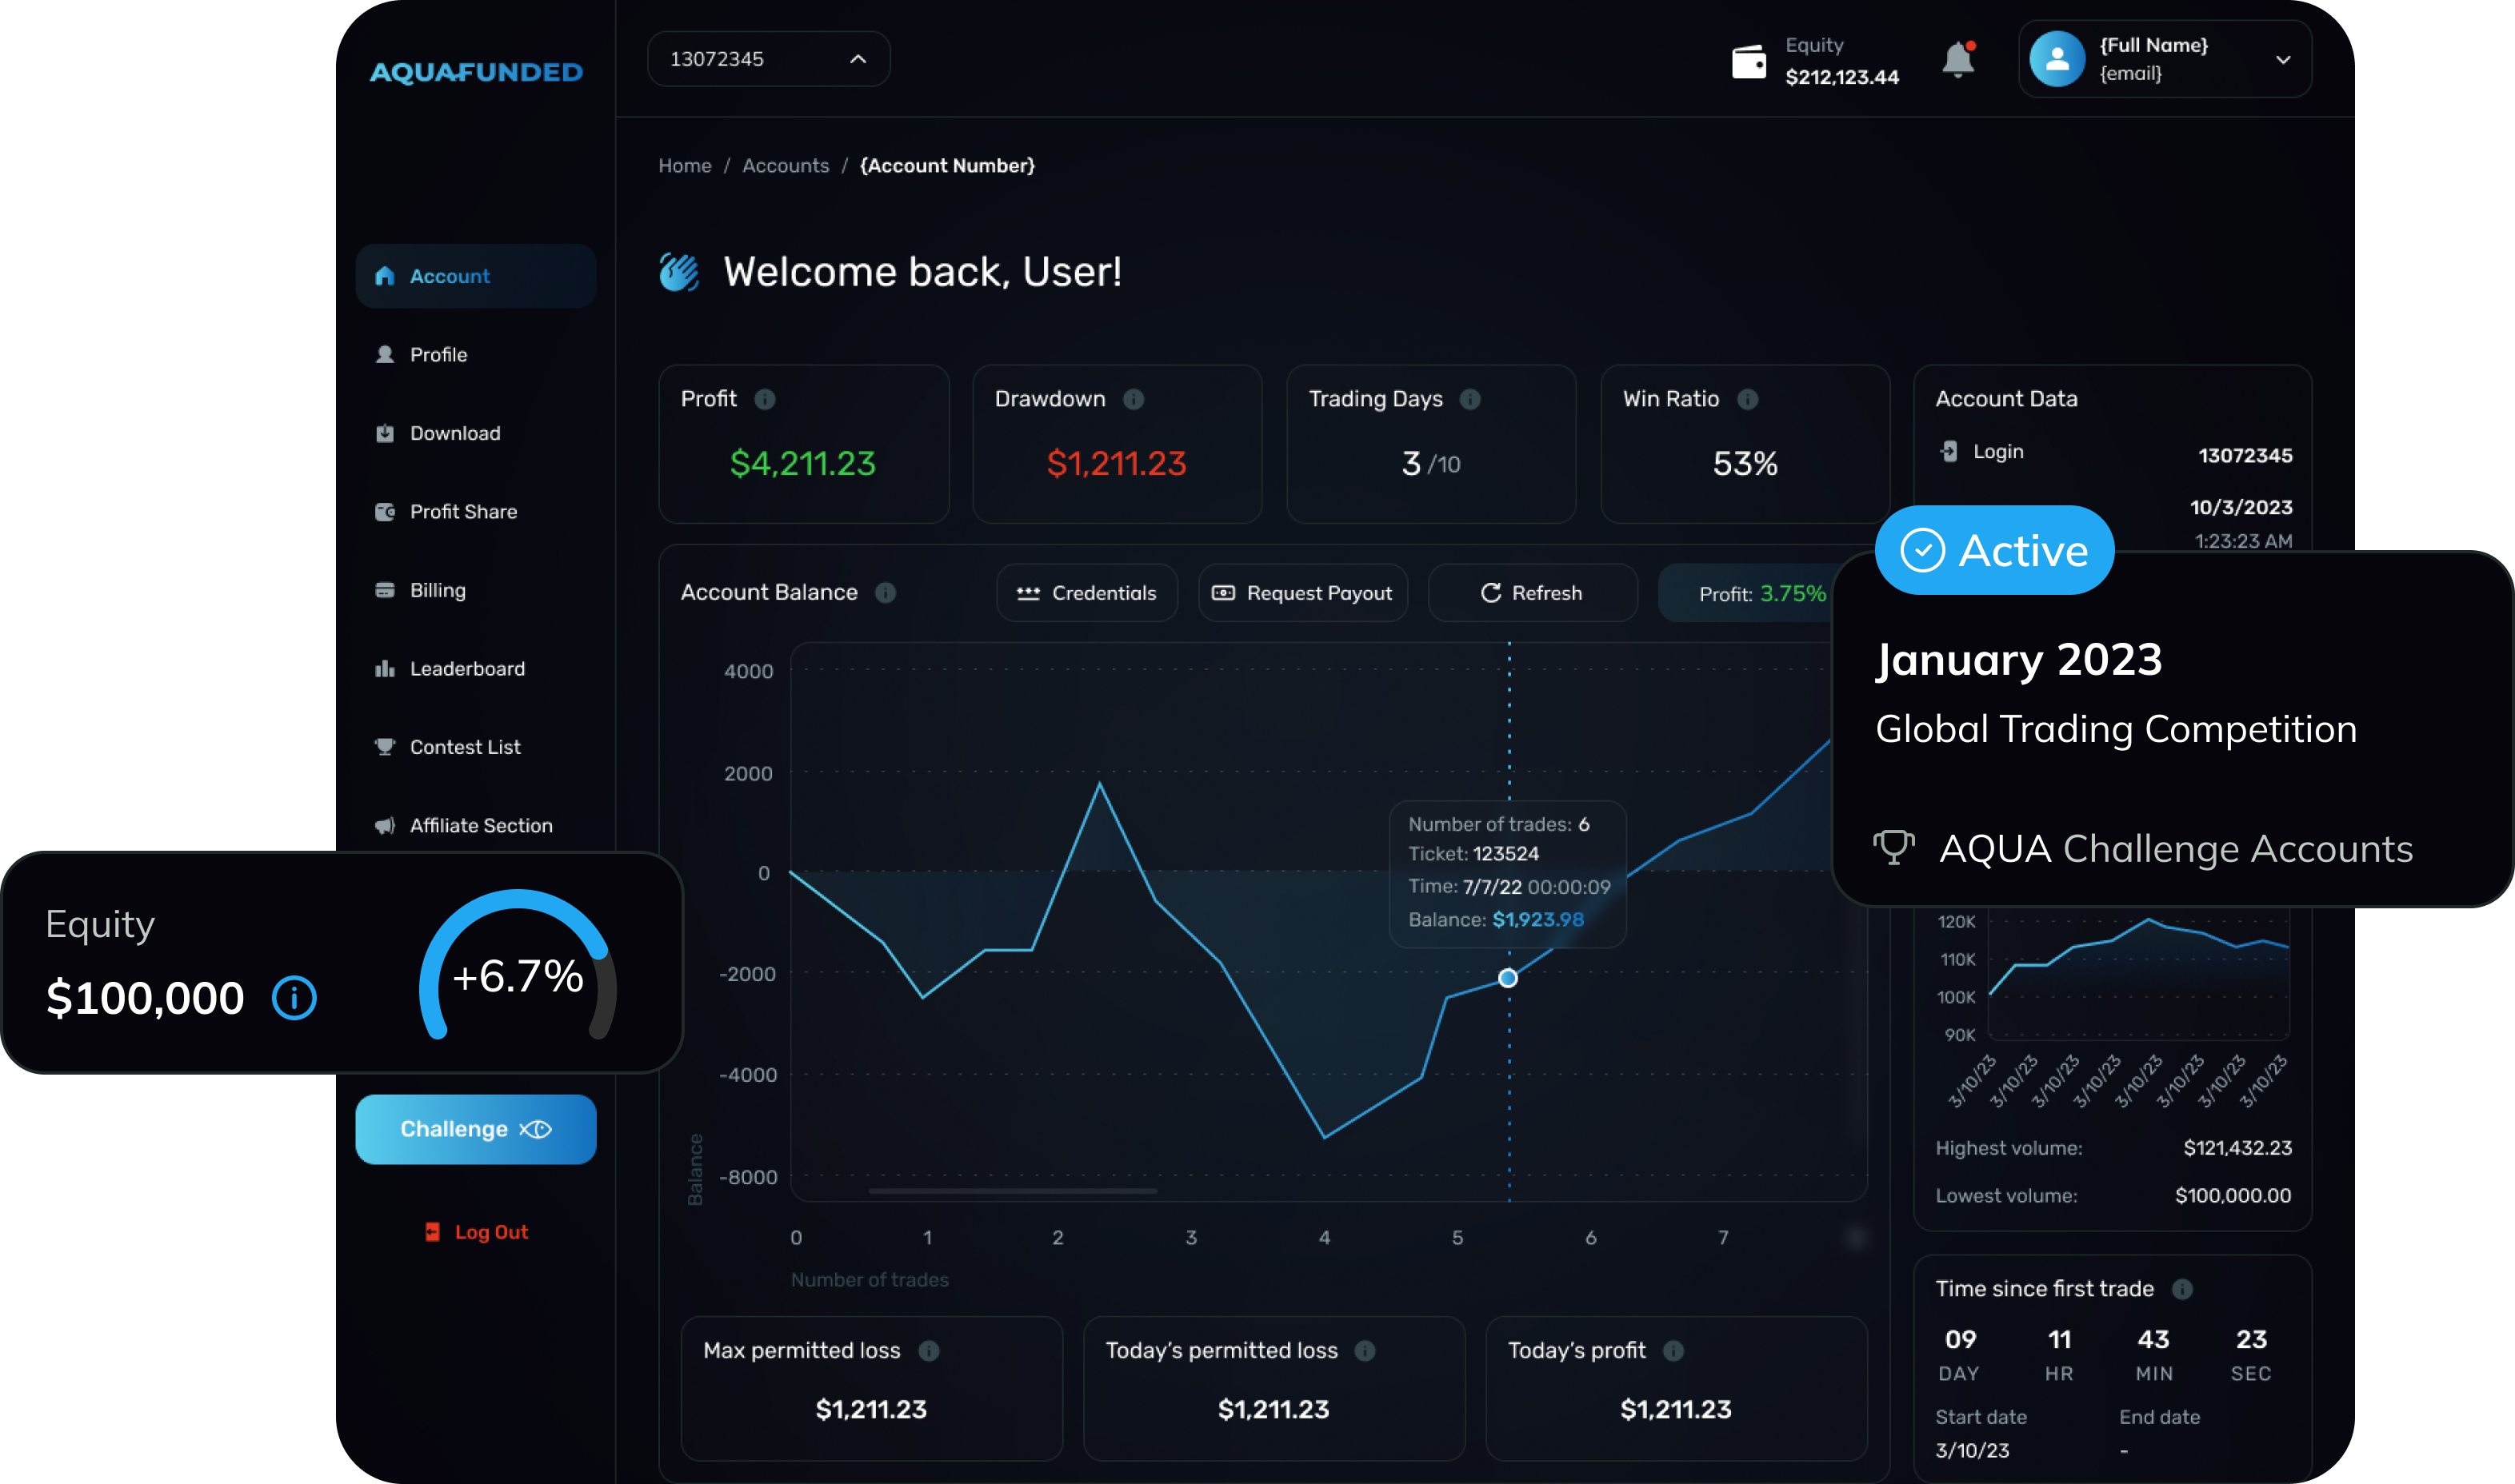This screenshot has height=1484, width=2515.
Task: Open the 13072345 account selector dropdown
Action: (768, 59)
